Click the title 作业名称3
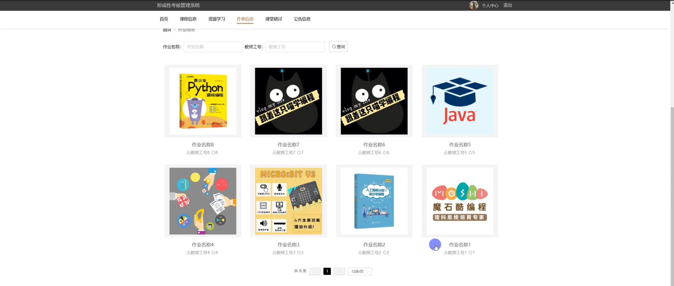Image resolution: width=674 pixels, height=286 pixels. coord(288,244)
